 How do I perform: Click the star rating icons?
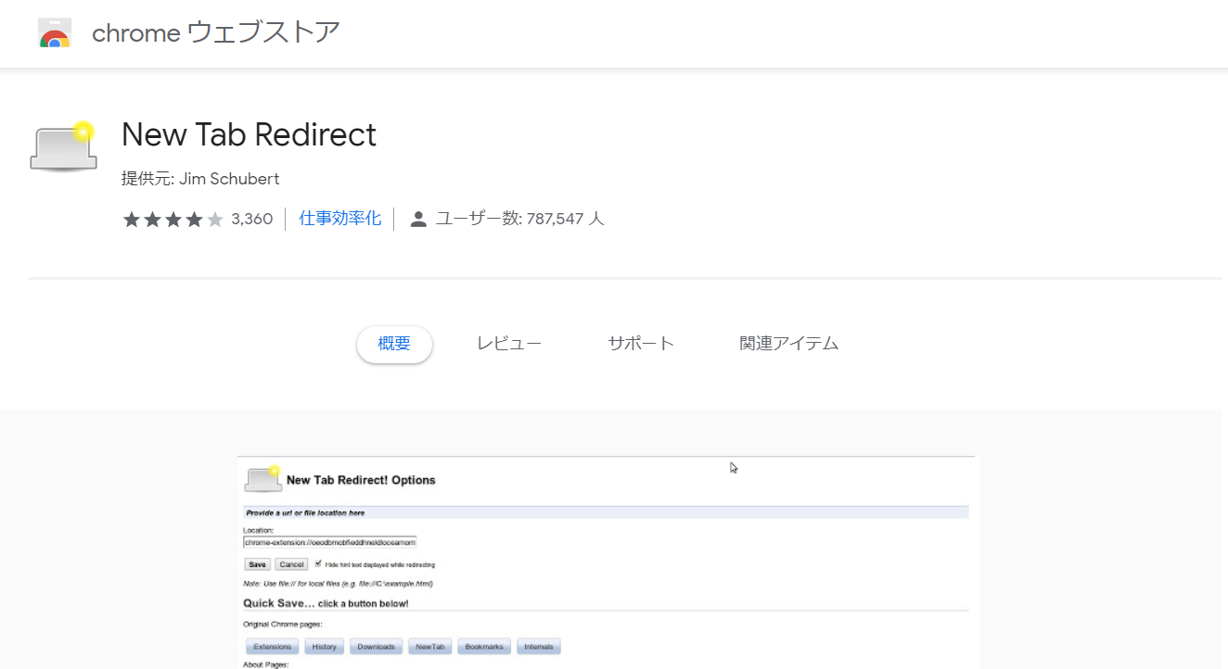(x=173, y=220)
